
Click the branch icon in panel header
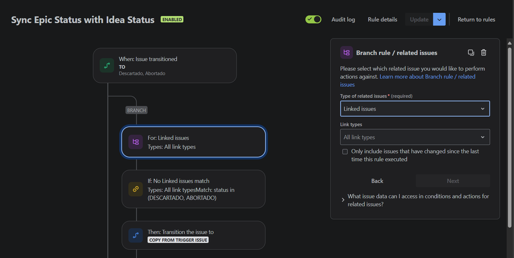(346, 52)
